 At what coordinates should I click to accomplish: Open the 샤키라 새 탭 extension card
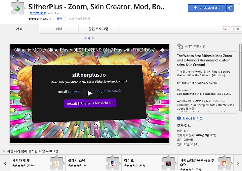(x=38, y=163)
